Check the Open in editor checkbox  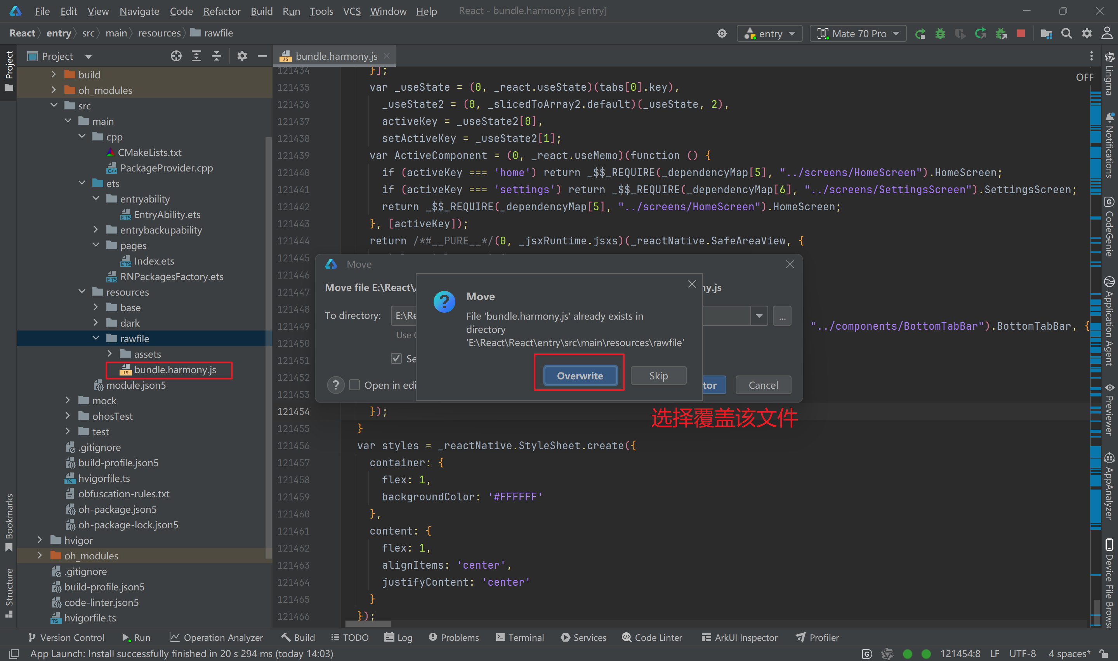pyautogui.click(x=355, y=385)
